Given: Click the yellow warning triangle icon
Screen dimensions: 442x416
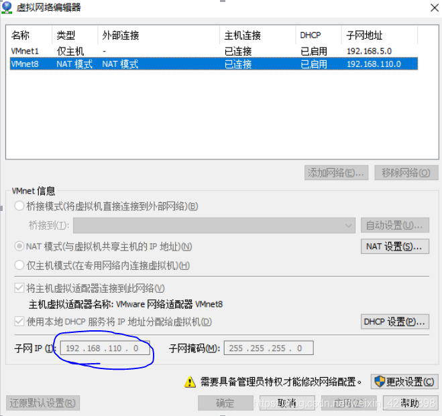Looking at the screenshot, I should [190, 382].
